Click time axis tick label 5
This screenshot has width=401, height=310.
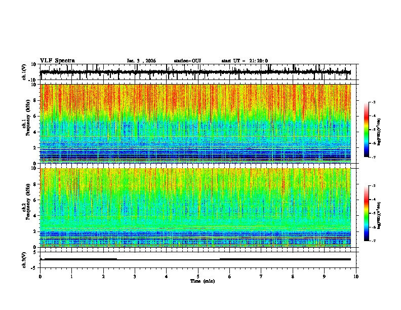click(x=198, y=277)
